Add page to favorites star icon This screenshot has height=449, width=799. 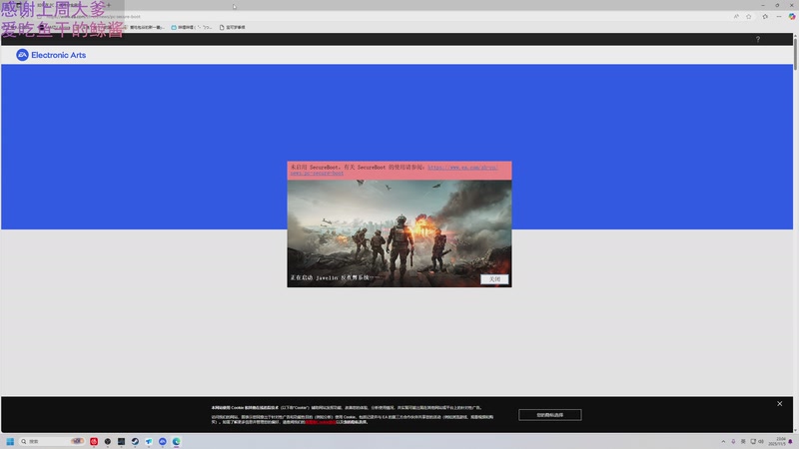748,16
